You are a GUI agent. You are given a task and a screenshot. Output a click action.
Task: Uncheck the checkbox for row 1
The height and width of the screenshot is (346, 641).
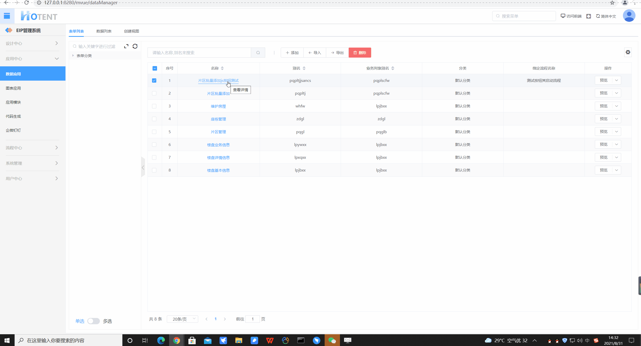pyautogui.click(x=154, y=80)
